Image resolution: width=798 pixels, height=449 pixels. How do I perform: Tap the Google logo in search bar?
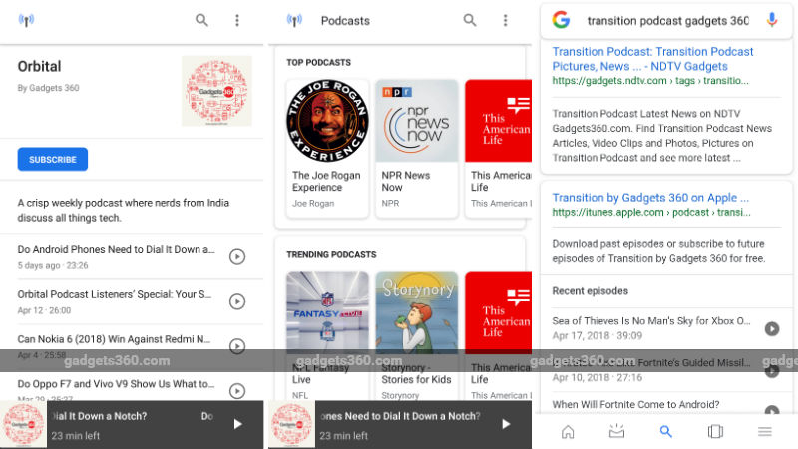click(x=561, y=20)
